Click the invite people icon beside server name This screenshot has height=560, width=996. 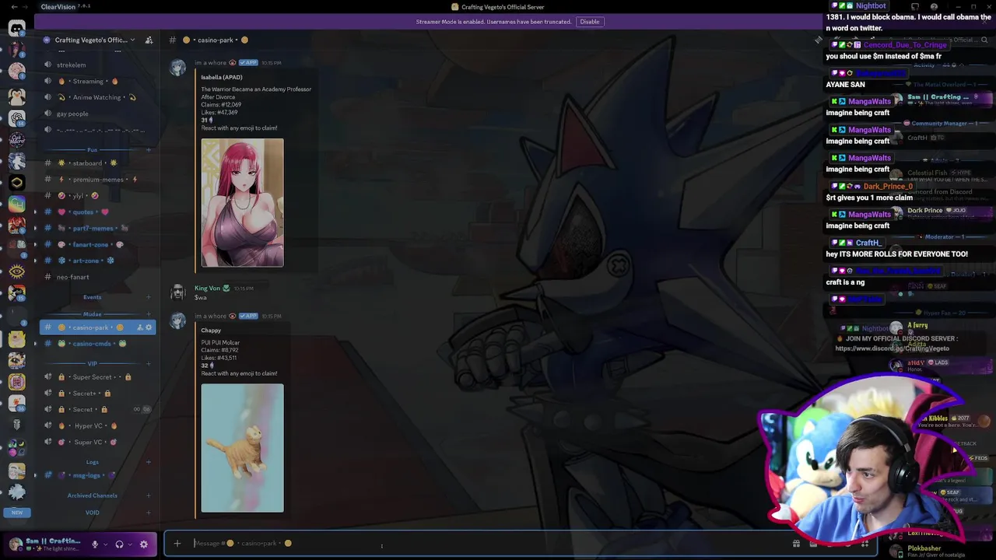(149, 40)
